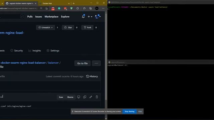Navigate to the balancer folder breadcrumb
This screenshot has width=214, height=120.
point(53,63)
